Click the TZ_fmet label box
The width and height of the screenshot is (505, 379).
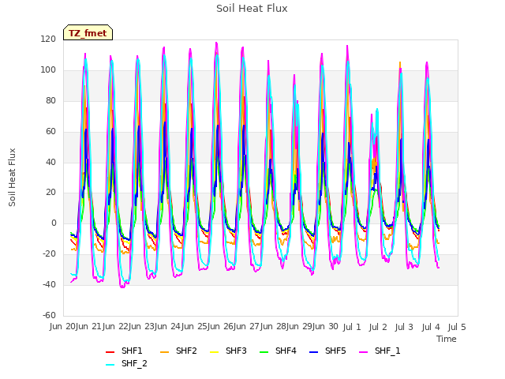tap(88, 33)
